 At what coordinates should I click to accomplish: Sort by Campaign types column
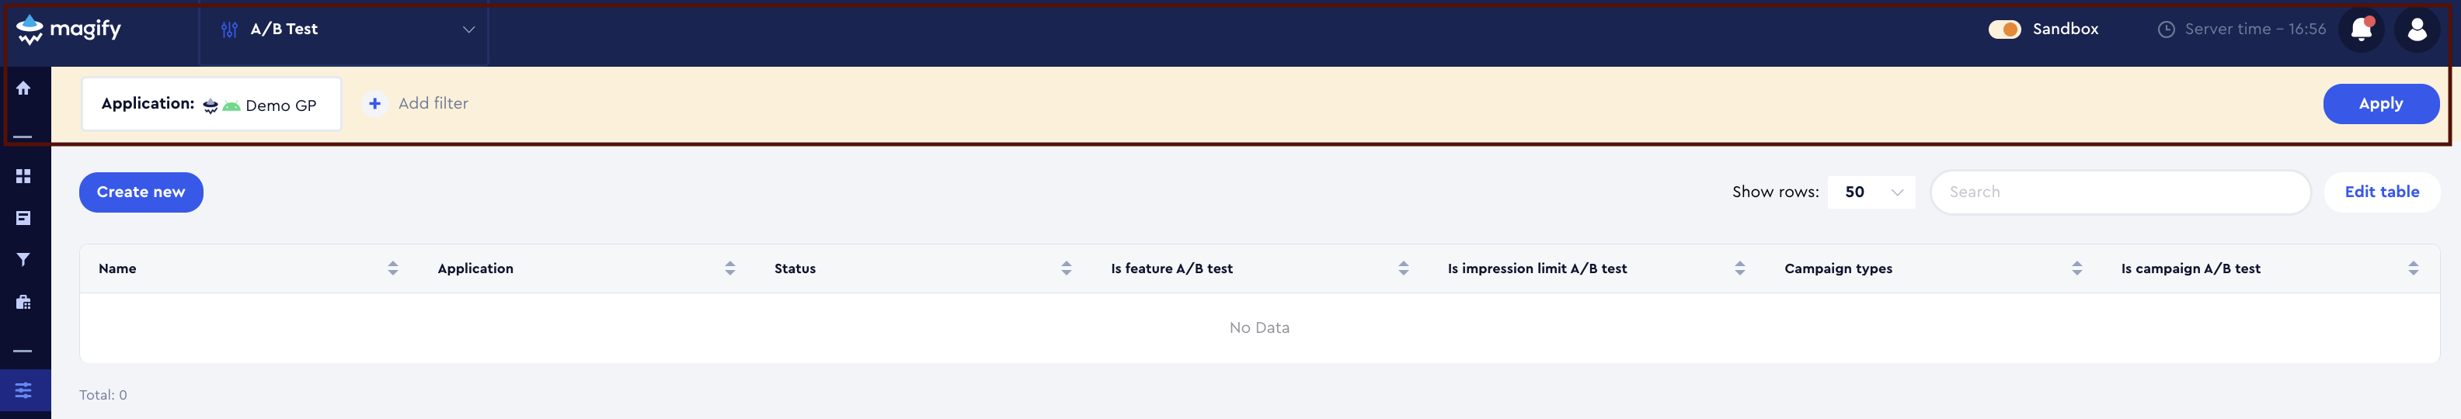[x=2076, y=268]
